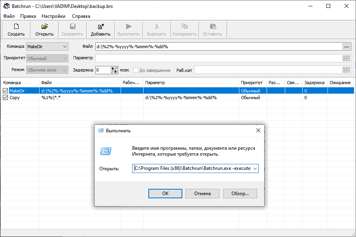Expand the Приоритет dropdown
356x237 pixels.
click(x=65, y=58)
